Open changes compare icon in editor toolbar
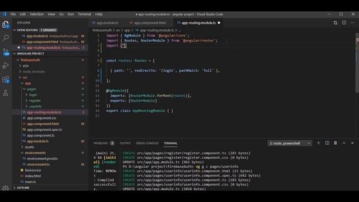The height and width of the screenshot is (202, 359). point(335,22)
